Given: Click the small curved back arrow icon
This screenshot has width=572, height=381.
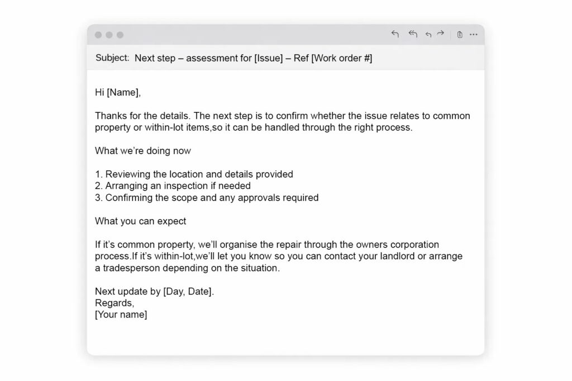Looking at the screenshot, I should (x=428, y=35).
